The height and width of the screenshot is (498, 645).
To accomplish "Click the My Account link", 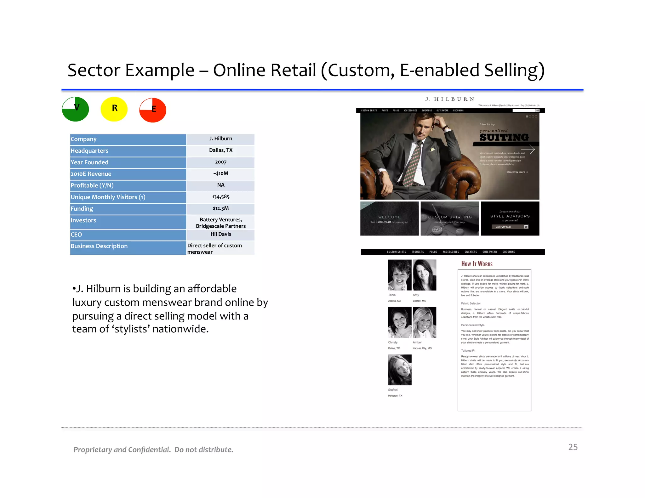I will (x=513, y=105).
